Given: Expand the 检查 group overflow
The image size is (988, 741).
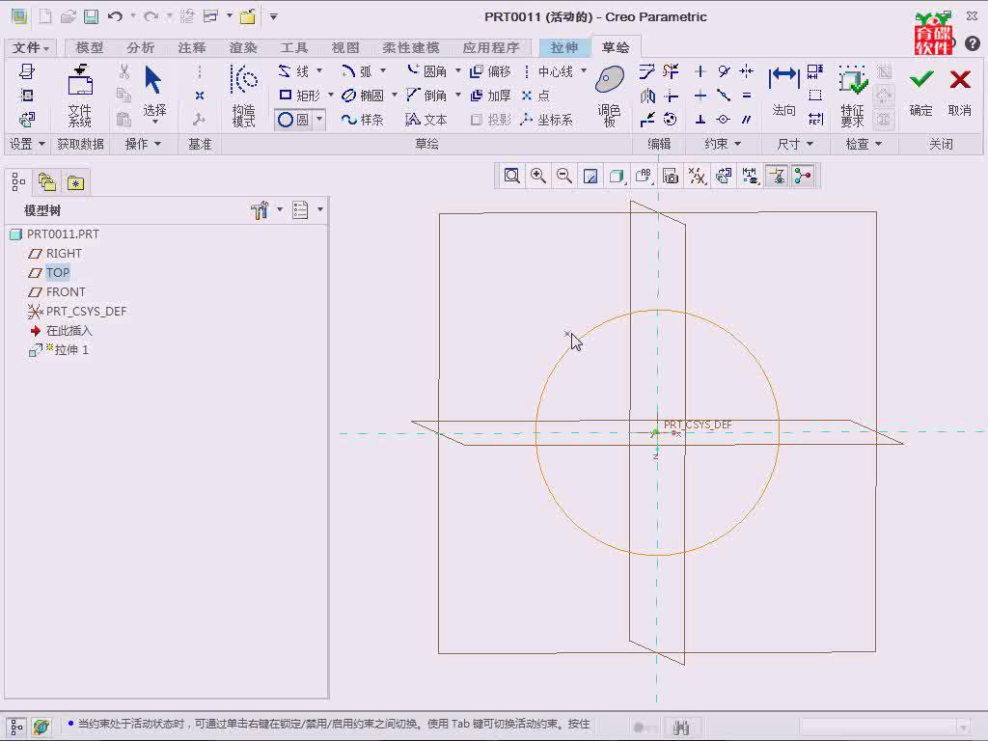Looking at the screenshot, I should coord(863,145).
